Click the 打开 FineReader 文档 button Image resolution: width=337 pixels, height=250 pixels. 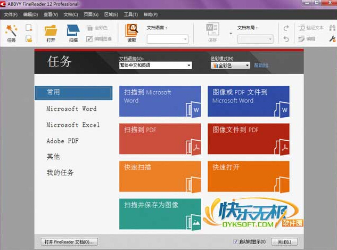point(69,241)
